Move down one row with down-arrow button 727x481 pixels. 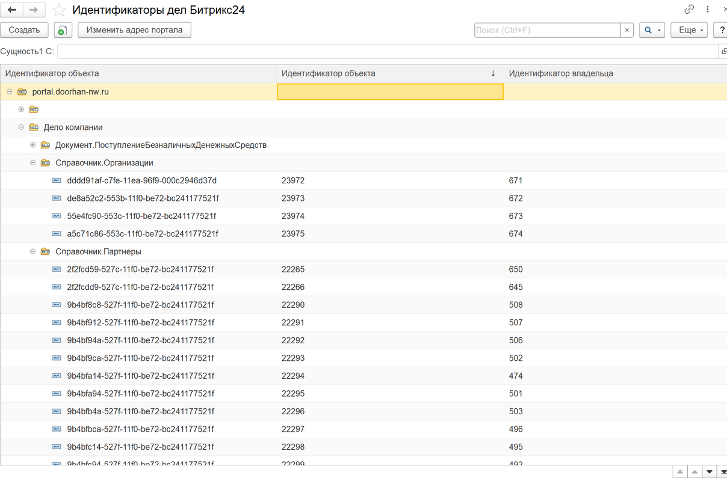coord(709,472)
